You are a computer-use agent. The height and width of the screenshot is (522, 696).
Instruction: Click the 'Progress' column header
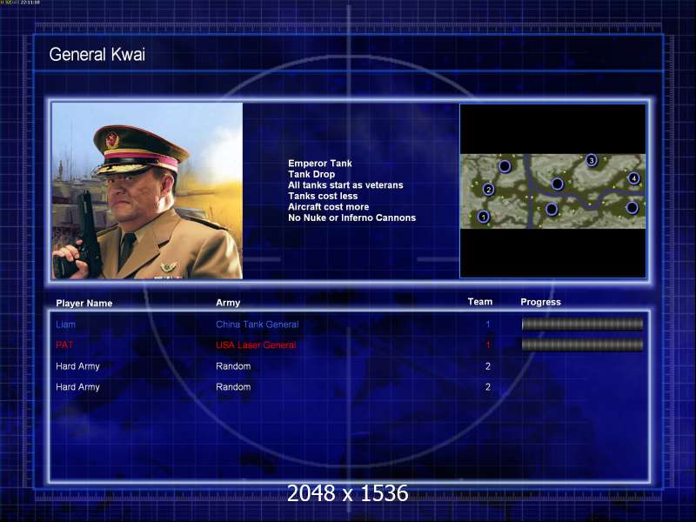click(x=540, y=302)
